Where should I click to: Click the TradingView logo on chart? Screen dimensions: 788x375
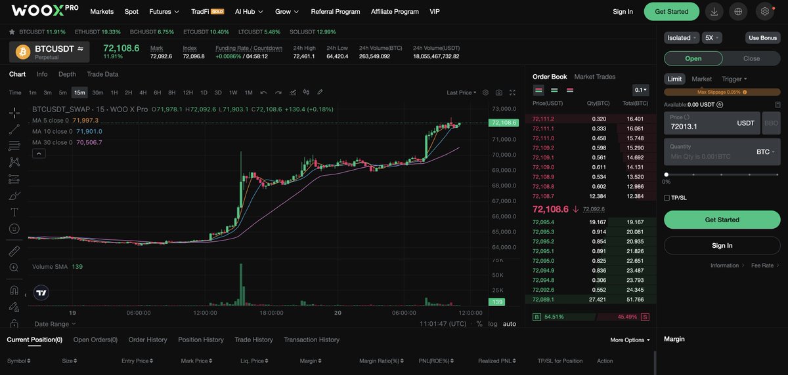pyautogui.click(x=41, y=294)
